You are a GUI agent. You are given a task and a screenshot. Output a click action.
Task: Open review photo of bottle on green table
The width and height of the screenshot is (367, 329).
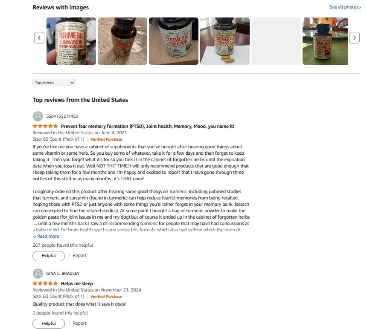[x=325, y=41]
